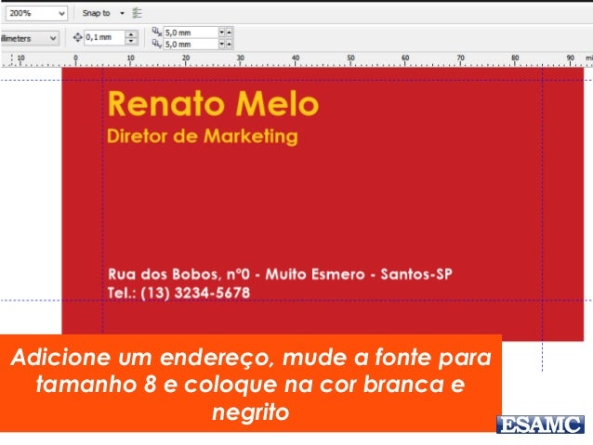Click the duplicate distance X icon
593x445 pixels.
point(156,32)
